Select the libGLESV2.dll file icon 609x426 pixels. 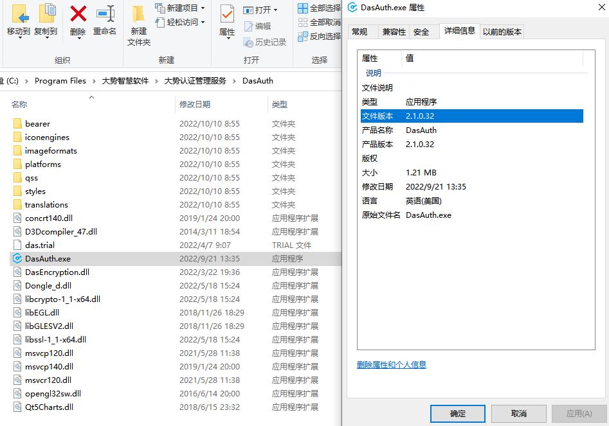17,326
